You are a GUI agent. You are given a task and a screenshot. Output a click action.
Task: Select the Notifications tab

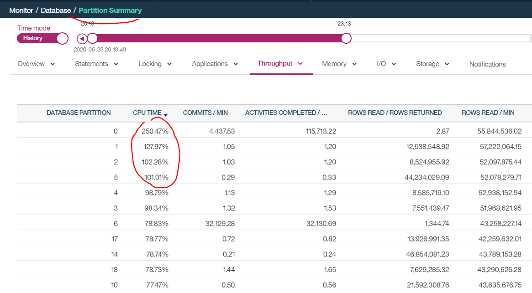tap(487, 64)
